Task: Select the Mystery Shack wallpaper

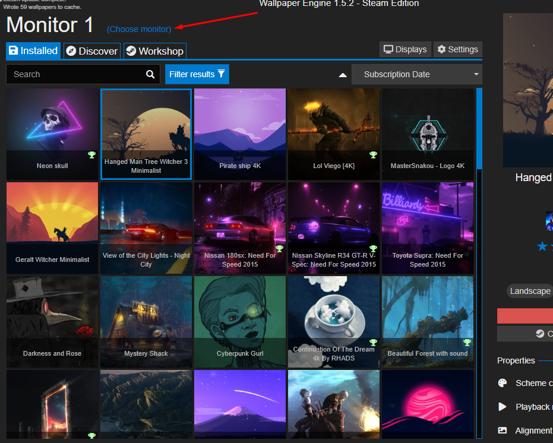Action: tap(146, 322)
